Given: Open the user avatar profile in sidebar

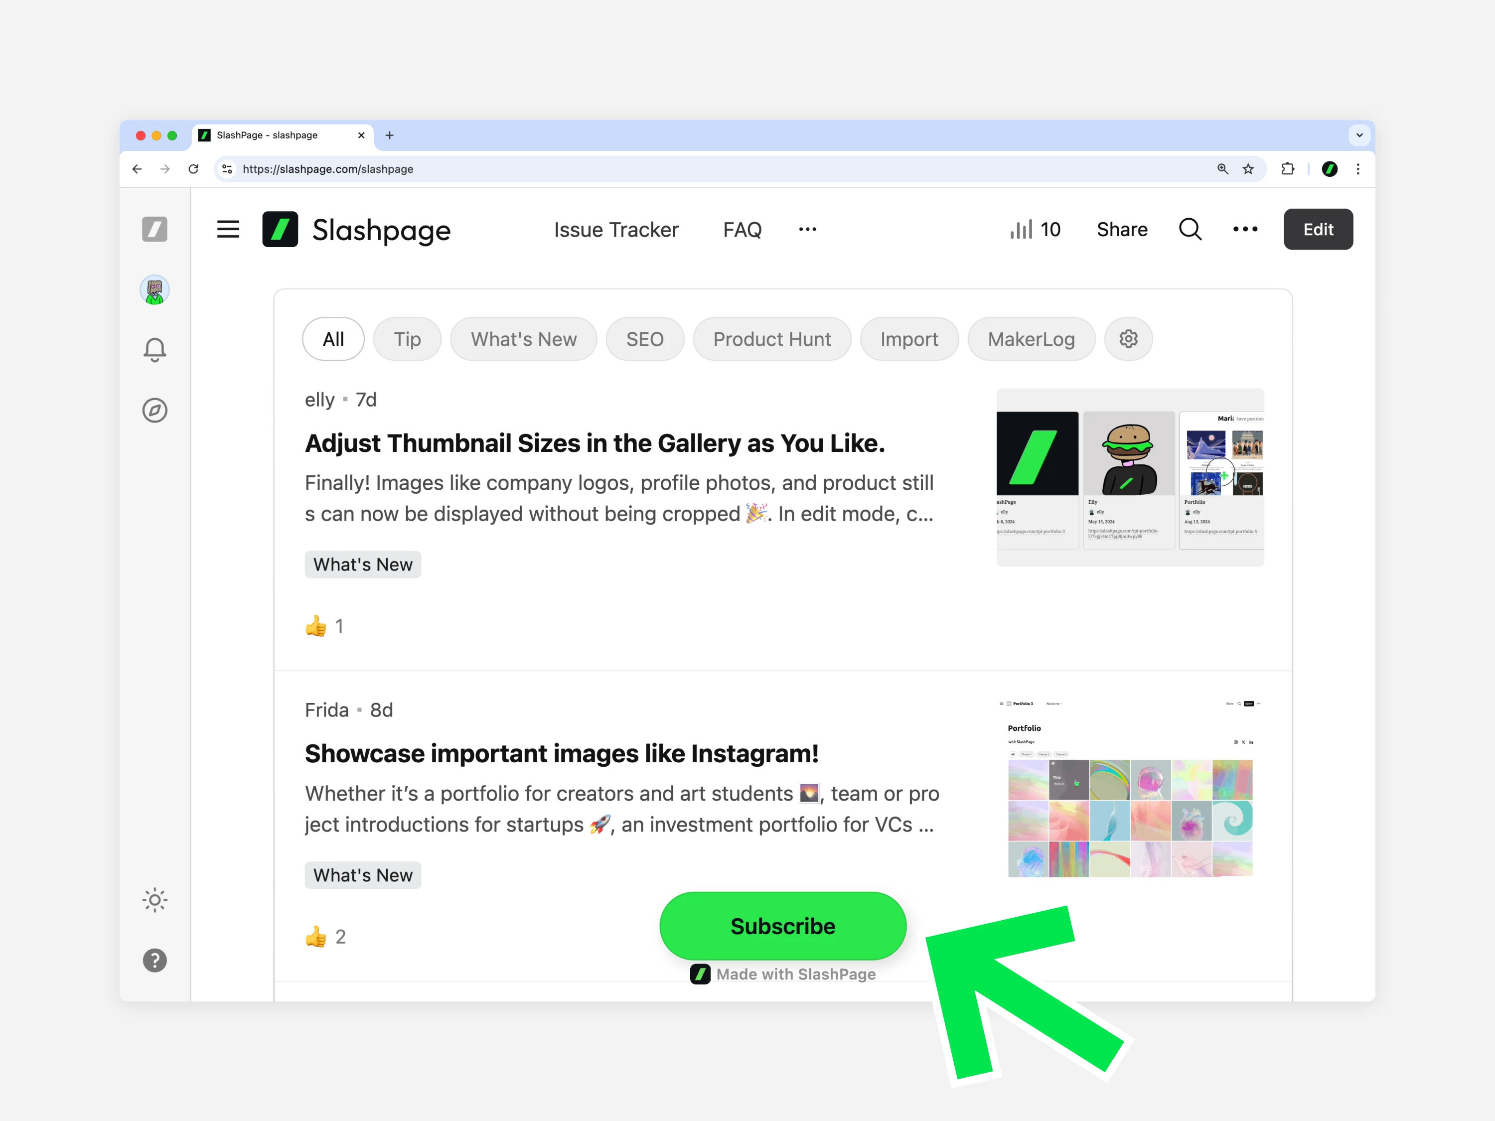Looking at the screenshot, I should click(155, 290).
